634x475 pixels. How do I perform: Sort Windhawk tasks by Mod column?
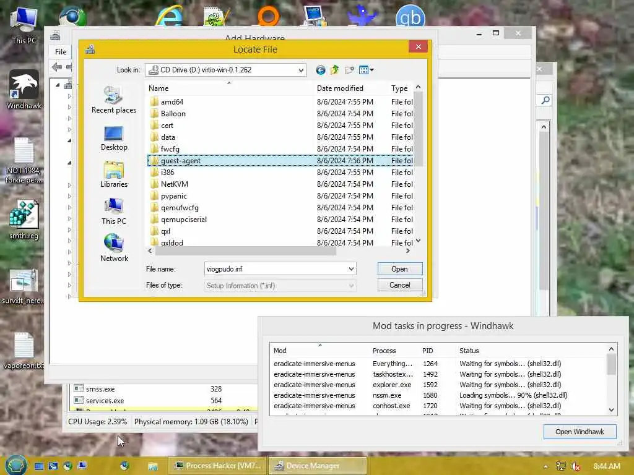pyautogui.click(x=319, y=351)
